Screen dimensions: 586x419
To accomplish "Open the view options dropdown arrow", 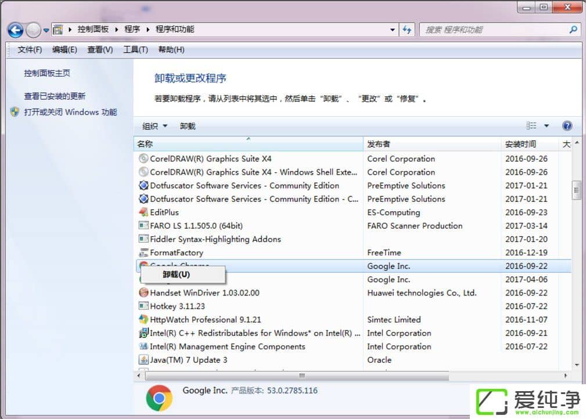I will (546, 126).
